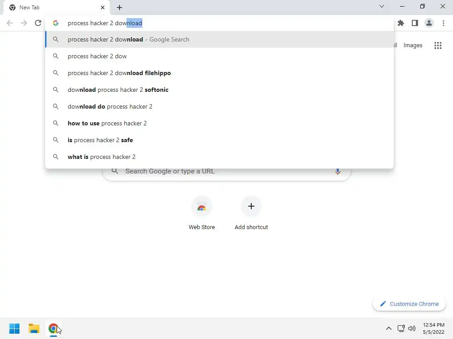The width and height of the screenshot is (453, 339).
Task: Close the New Tab tab
Action: pyautogui.click(x=103, y=8)
